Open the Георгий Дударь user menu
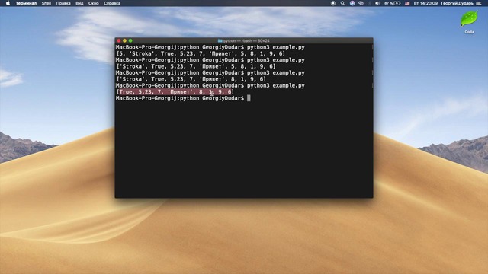 [x=457, y=3]
